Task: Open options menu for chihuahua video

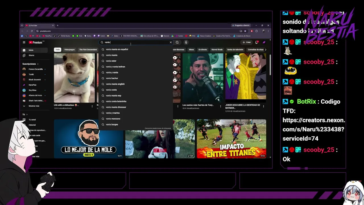Action: [92, 106]
